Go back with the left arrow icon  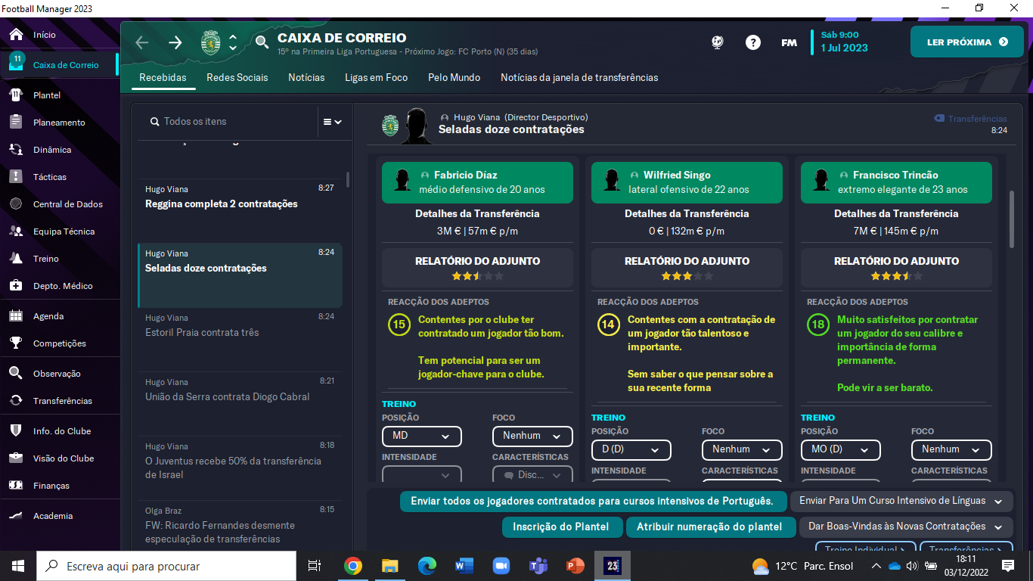(142, 42)
